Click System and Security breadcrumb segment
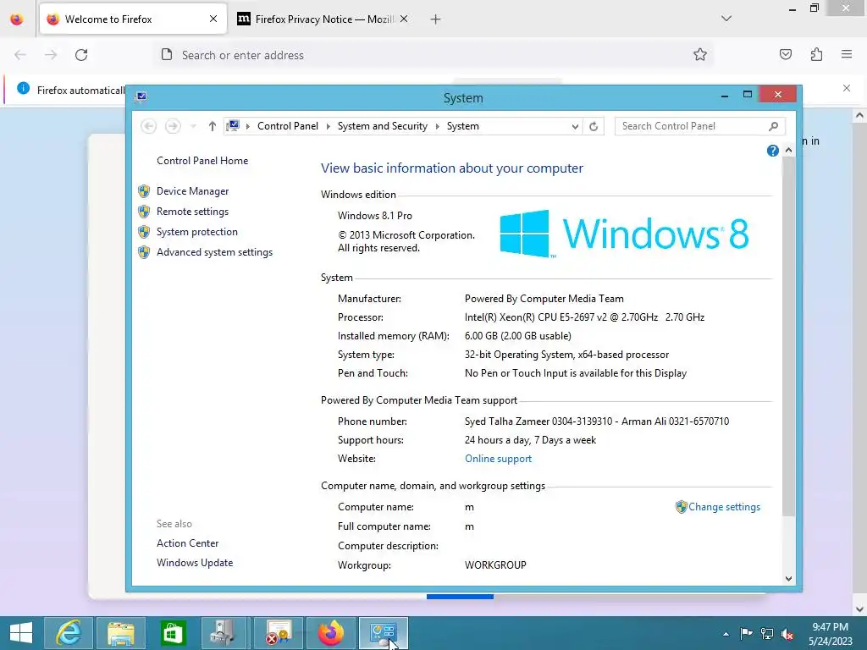 click(x=383, y=126)
